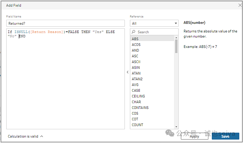Select the ASC function in the list
The image size is (243, 143).
click(152, 56)
